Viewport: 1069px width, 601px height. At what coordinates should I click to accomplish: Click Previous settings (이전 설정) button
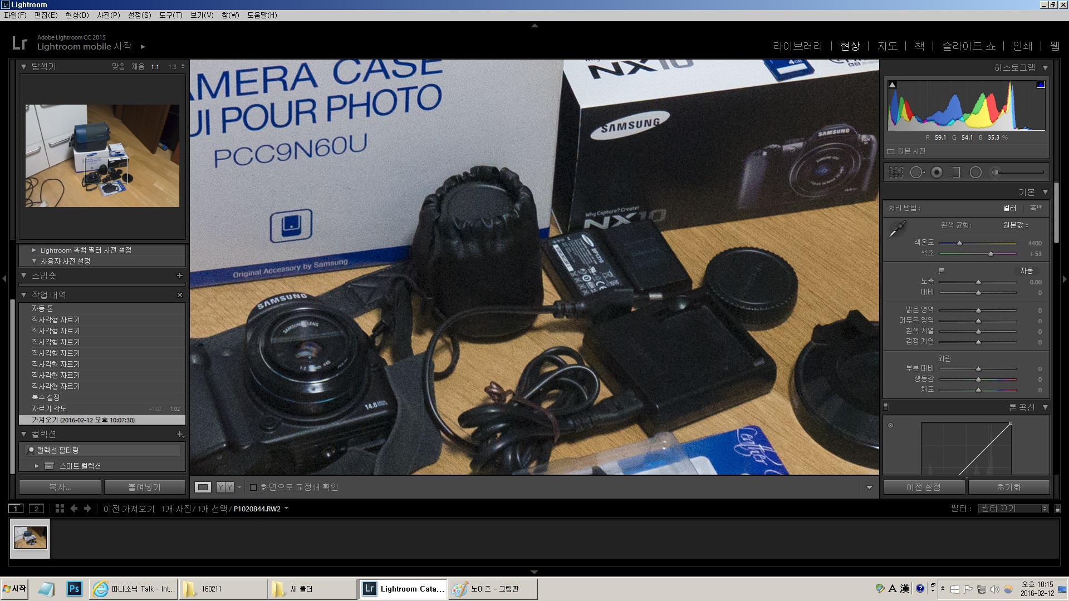[x=923, y=487]
